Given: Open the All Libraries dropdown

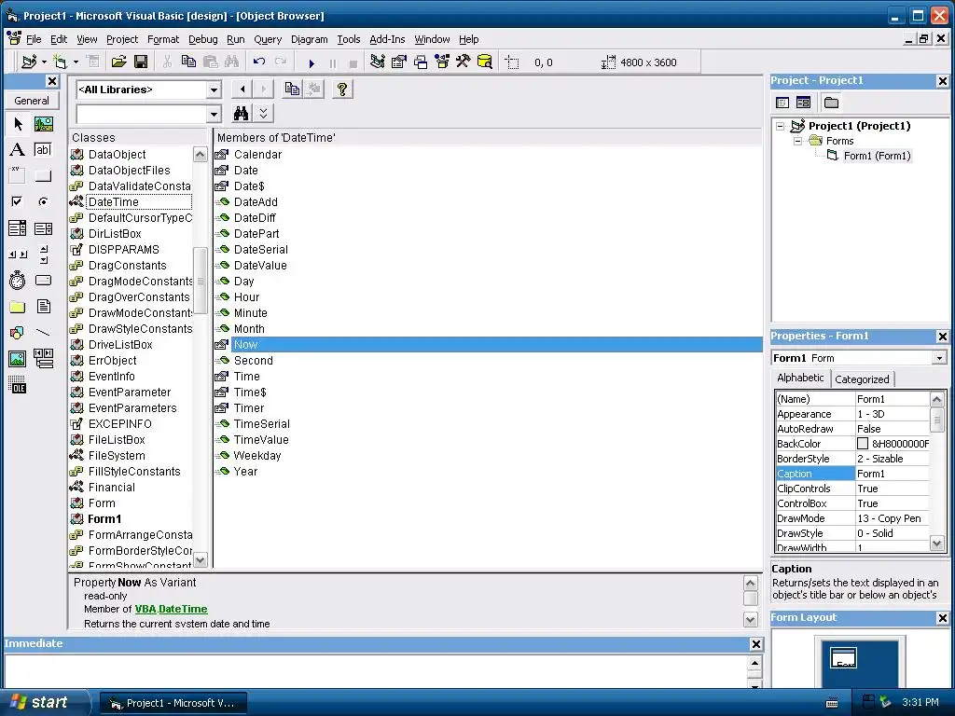Looking at the screenshot, I should pyautogui.click(x=214, y=89).
